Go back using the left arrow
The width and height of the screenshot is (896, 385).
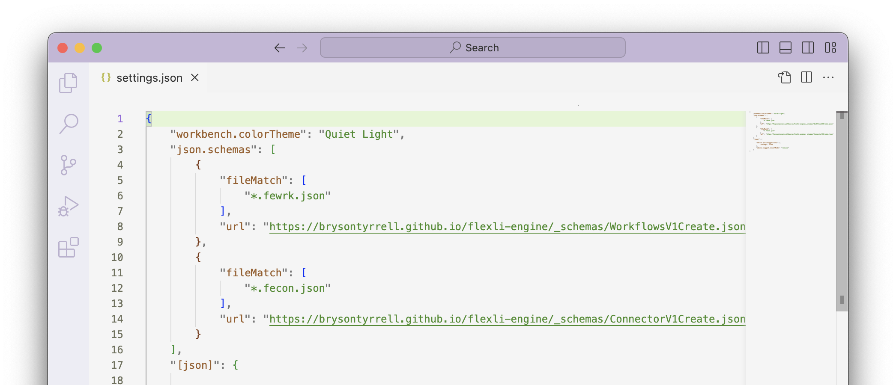pyautogui.click(x=280, y=48)
